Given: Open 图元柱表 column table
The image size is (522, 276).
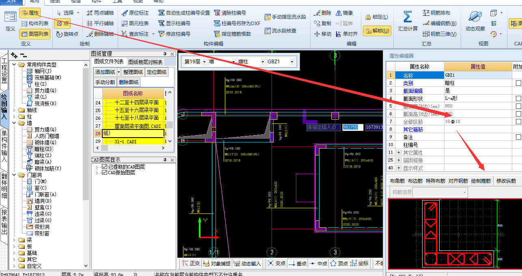Looking at the screenshot, I should click(135, 24).
